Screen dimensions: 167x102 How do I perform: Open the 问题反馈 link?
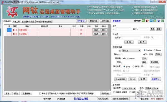click(61, 99)
